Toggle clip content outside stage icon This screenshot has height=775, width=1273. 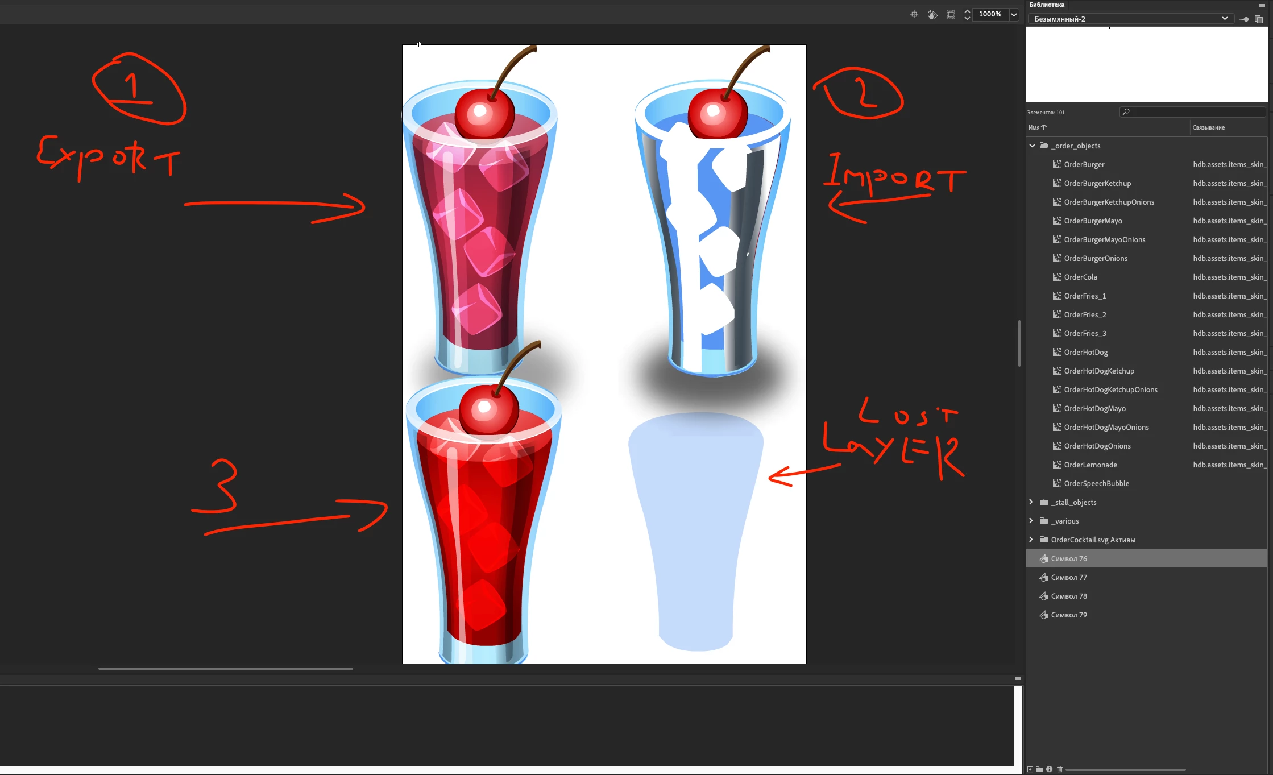951,15
